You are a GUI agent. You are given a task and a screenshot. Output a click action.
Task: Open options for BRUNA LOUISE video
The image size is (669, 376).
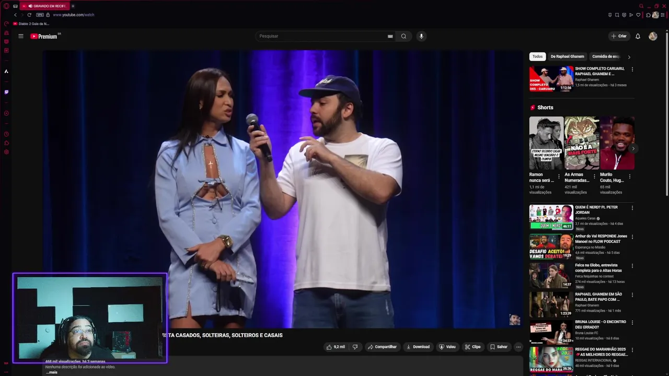[632, 322]
